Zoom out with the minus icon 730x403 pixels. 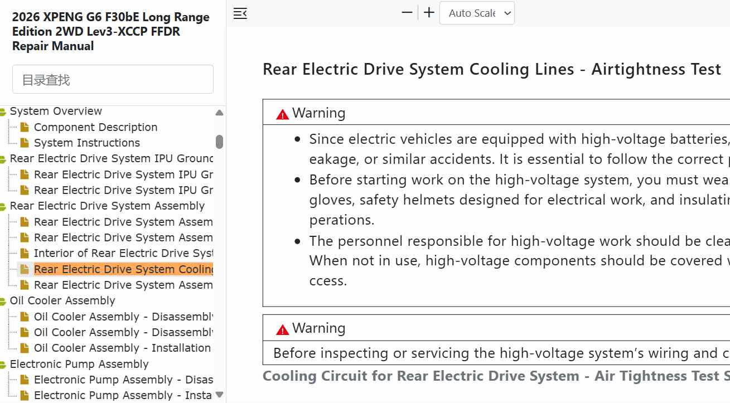(x=407, y=13)
